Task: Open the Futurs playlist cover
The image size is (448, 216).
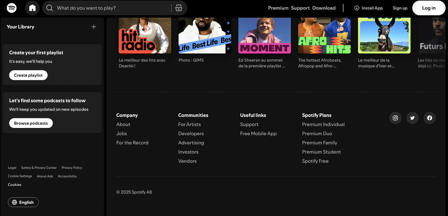Action: [x=432, y=36]
